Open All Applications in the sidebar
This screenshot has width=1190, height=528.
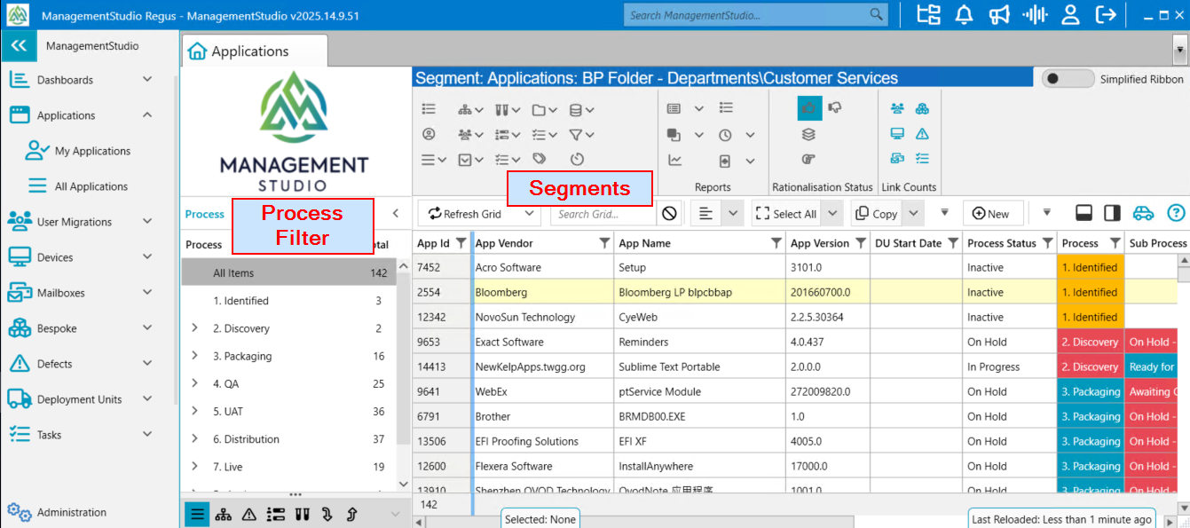click(x=91, y=186)
